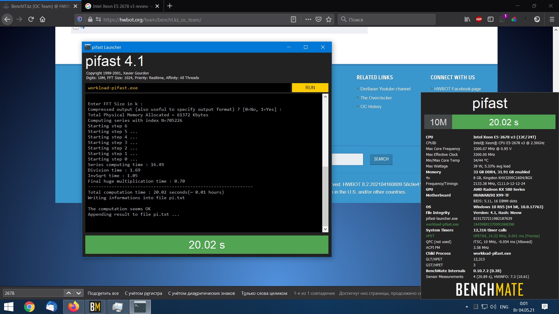Click HPET timer row in BenchMate panel
The image size is (559, 314).
point(483,236)
